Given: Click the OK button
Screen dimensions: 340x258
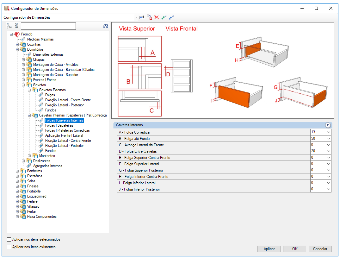Looking at the screenshot, I should (x=294, y=249).
